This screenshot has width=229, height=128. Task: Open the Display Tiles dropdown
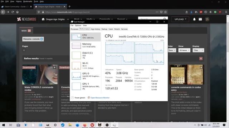click(198, 50)
